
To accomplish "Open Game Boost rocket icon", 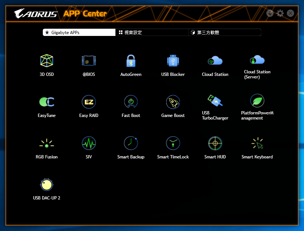I will point(173,102).
